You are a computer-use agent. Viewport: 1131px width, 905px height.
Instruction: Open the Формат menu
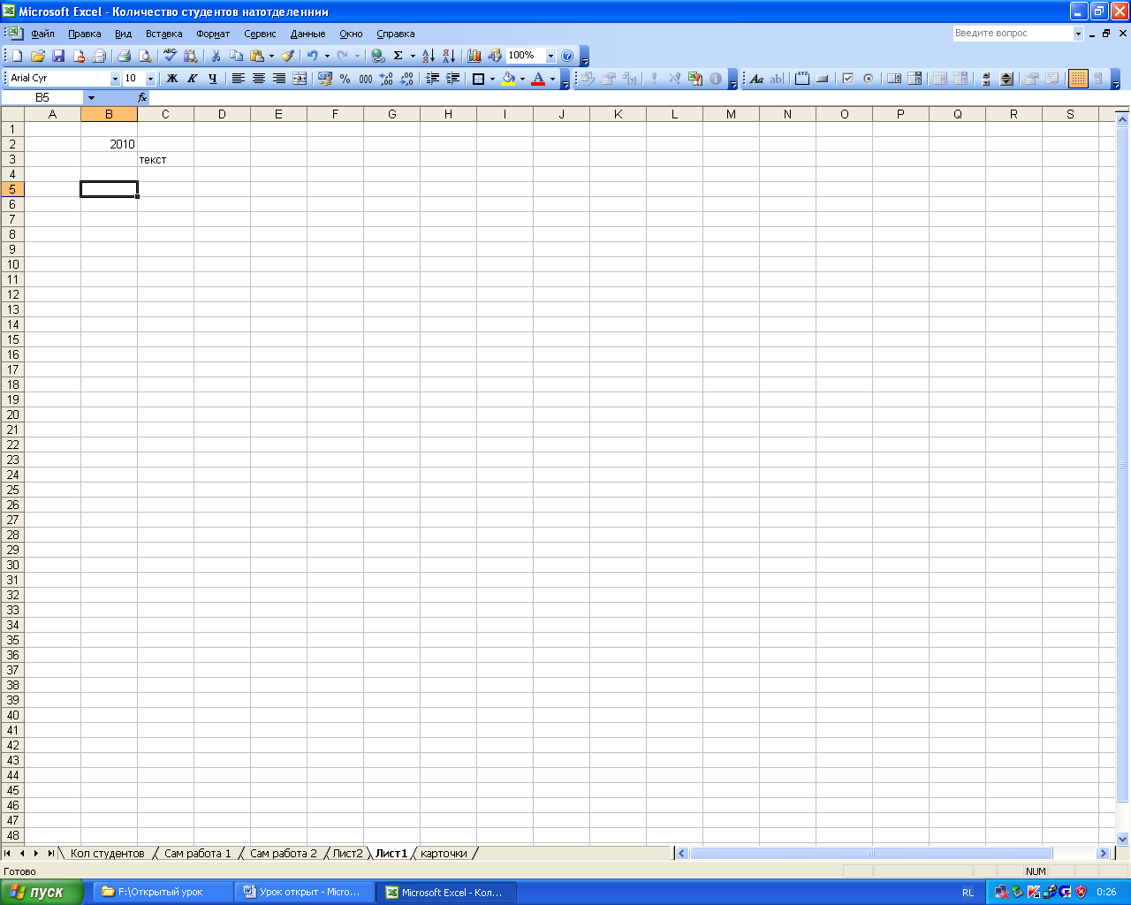tap(213, 34)
